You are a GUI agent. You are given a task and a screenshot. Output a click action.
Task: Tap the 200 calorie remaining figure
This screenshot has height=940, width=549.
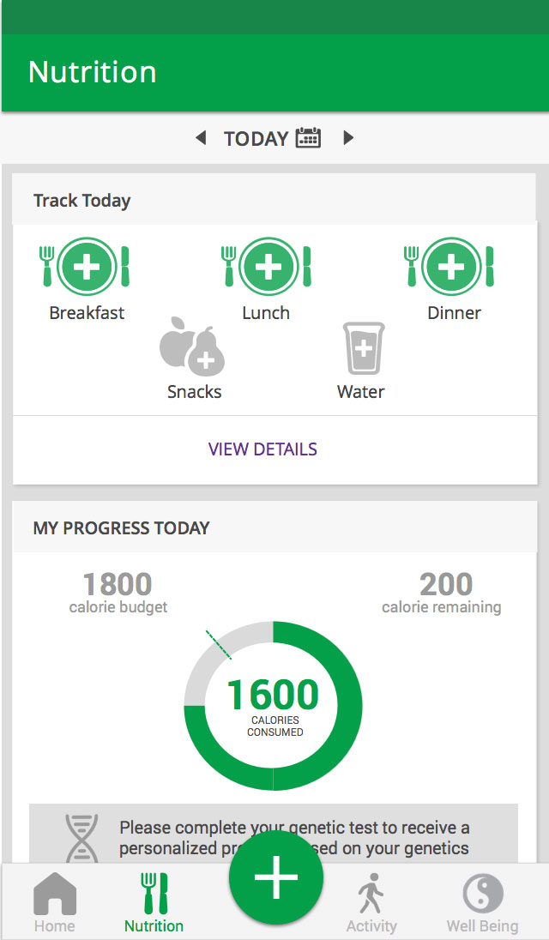tap(446, 585)
